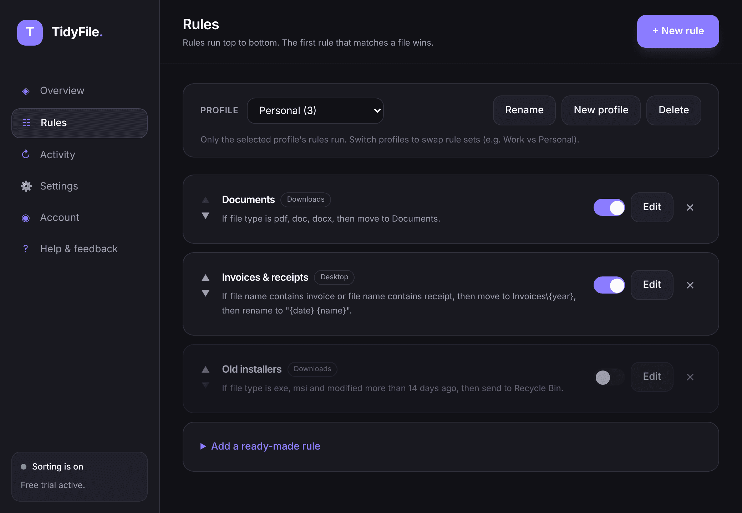
Task: Open the Account page
Action: (80, 217)
